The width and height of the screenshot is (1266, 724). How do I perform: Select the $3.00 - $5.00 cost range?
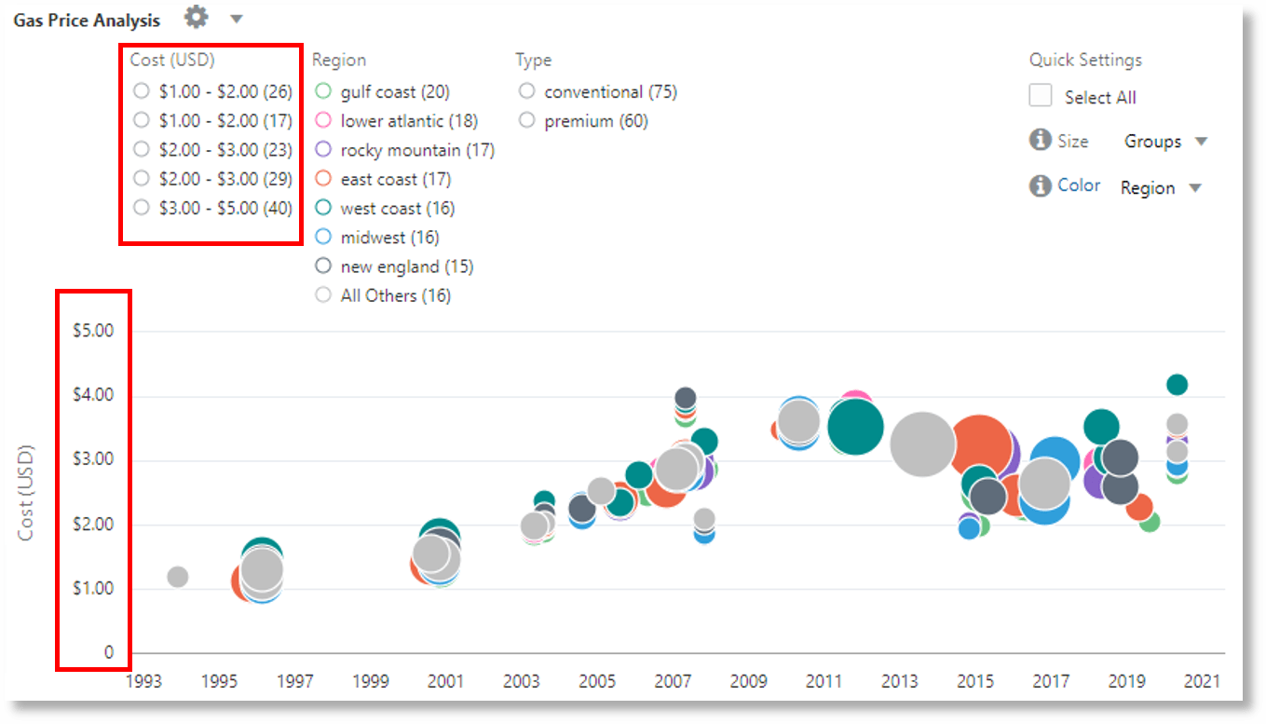pyautogui.click(x=141, y=208)
